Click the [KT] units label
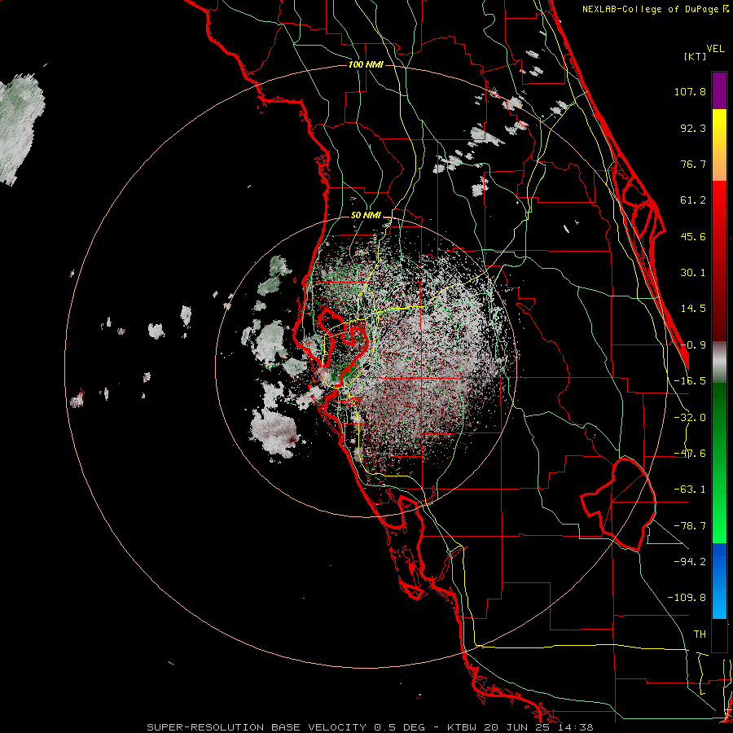Image resolution: width=733 pixels, height=733 pixels. pos(696,56)
